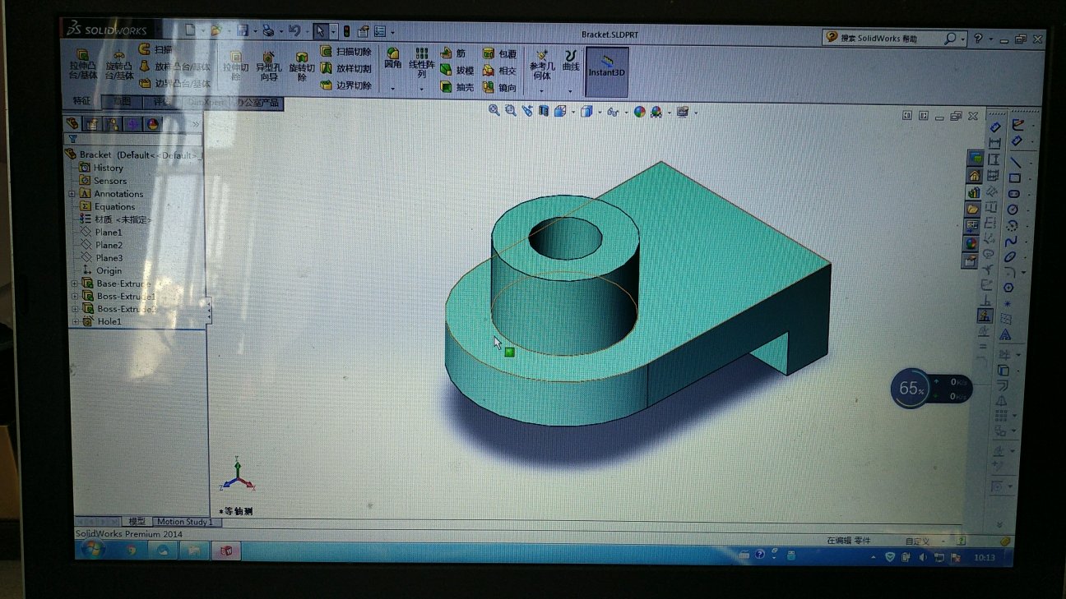Screen dimensions: 1066x599
Task: Click the Save icon
Action: (243, 30)
